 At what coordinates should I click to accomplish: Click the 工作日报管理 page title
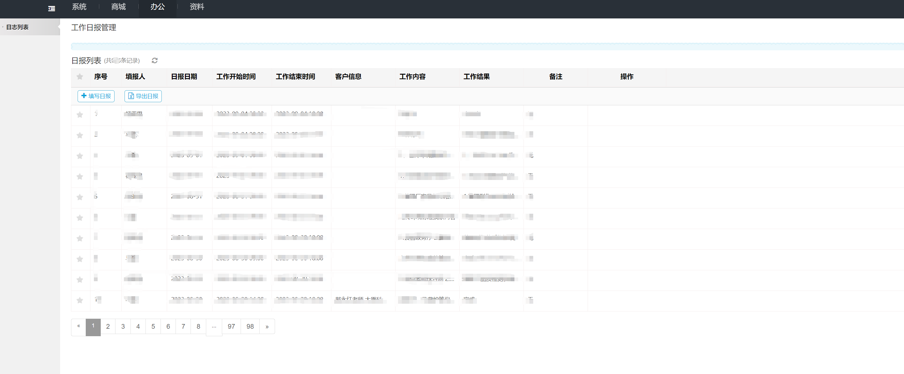[94, 27]
